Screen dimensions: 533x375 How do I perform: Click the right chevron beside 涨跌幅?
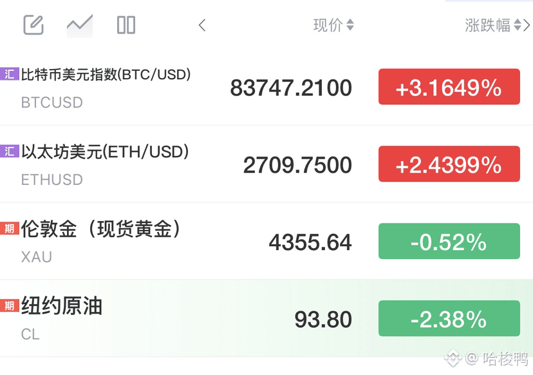(527, 25)
